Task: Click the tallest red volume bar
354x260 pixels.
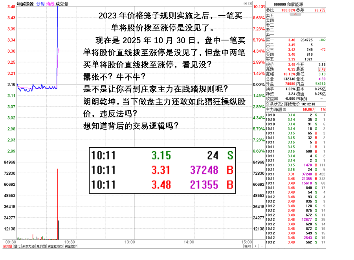Action: pyautogui.click(x=58, y=204)
